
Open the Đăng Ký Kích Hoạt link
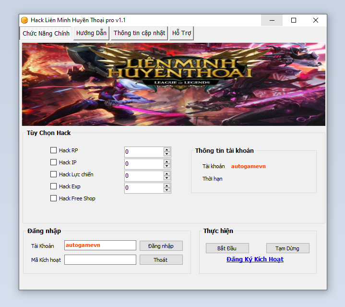255,259
